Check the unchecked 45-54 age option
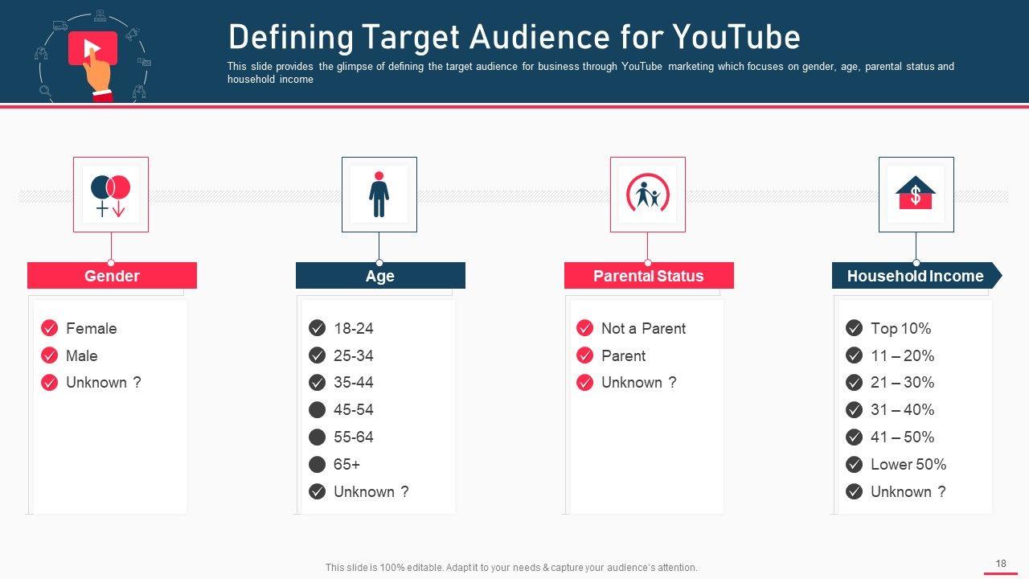 [x=318, y=410]
